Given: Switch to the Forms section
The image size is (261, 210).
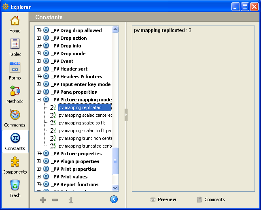Looking at the screenshot, I should point(15,71).
